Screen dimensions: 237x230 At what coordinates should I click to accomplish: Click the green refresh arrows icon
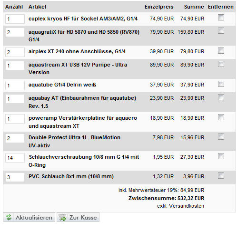[x=9, y=217]
